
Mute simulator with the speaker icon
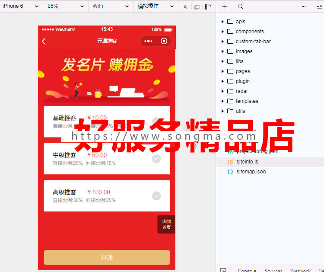(186, 7)
